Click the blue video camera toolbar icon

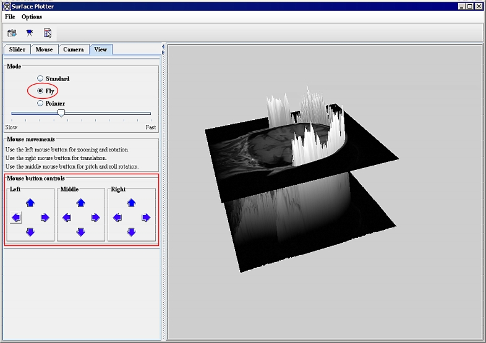pos(29,33)
